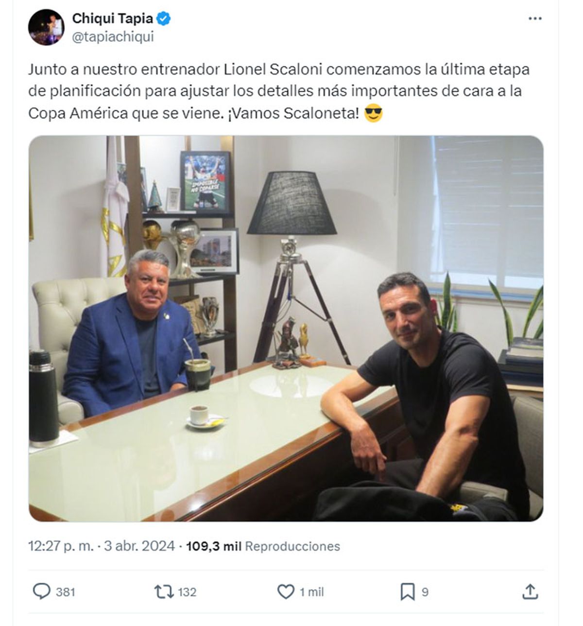Click the 9 bookmarks count
The width and height of the screenshot is (583, 626).
click(425, 592)
